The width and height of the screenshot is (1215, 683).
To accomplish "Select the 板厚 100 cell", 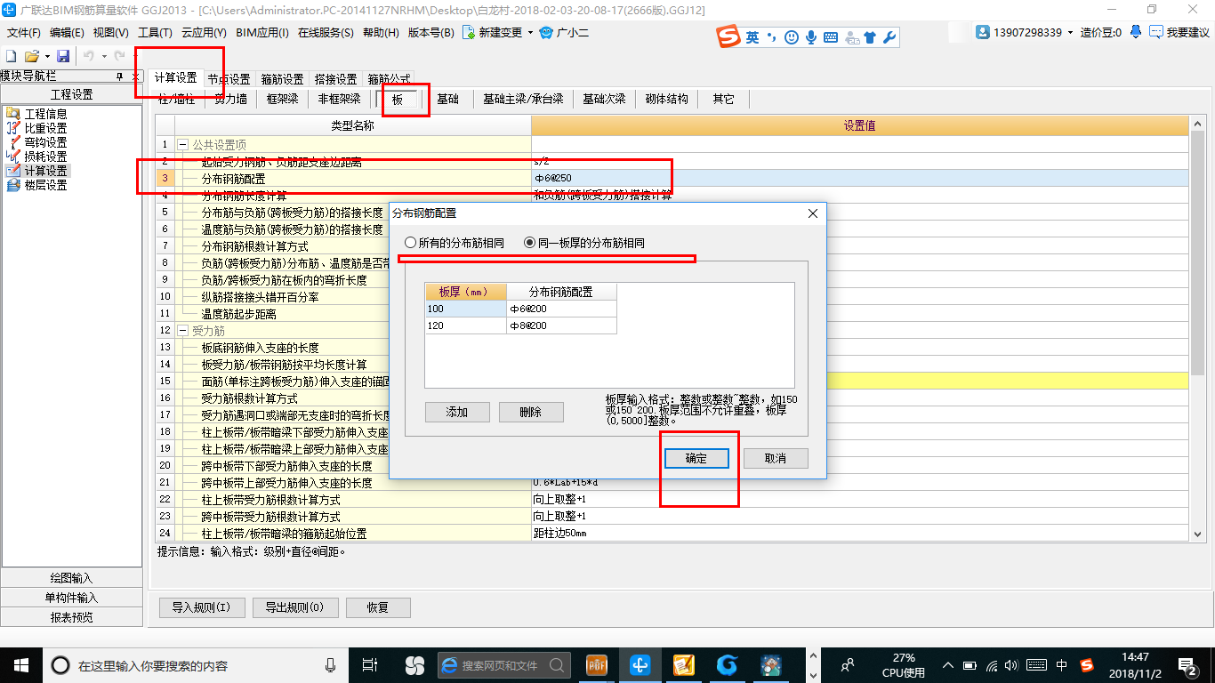I will (466, 309).
